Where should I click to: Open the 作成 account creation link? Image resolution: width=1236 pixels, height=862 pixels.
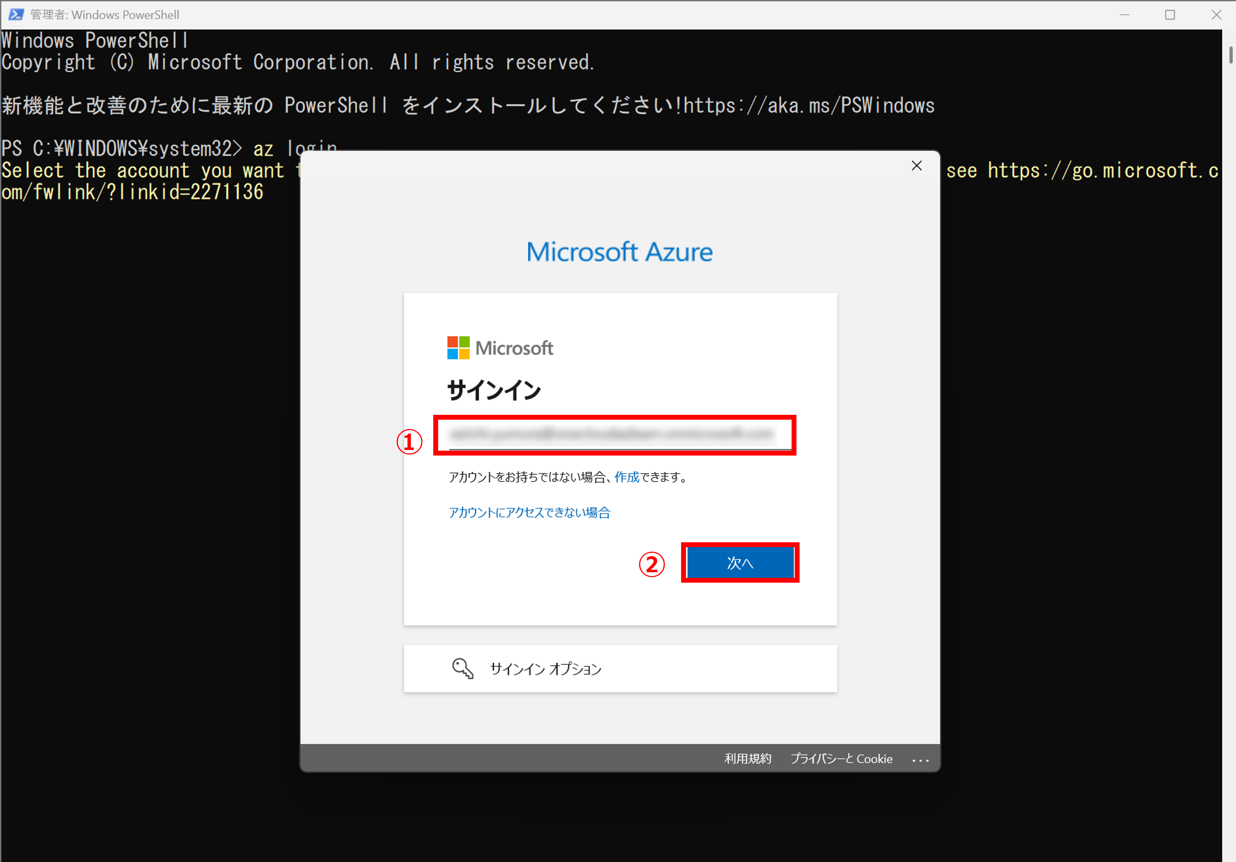[627, 477]
